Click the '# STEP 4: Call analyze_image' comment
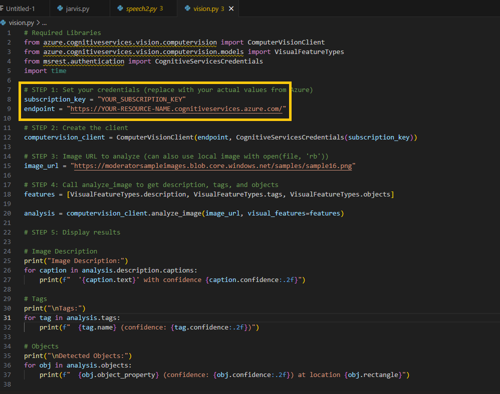500x394 pixels. (151, 185)
